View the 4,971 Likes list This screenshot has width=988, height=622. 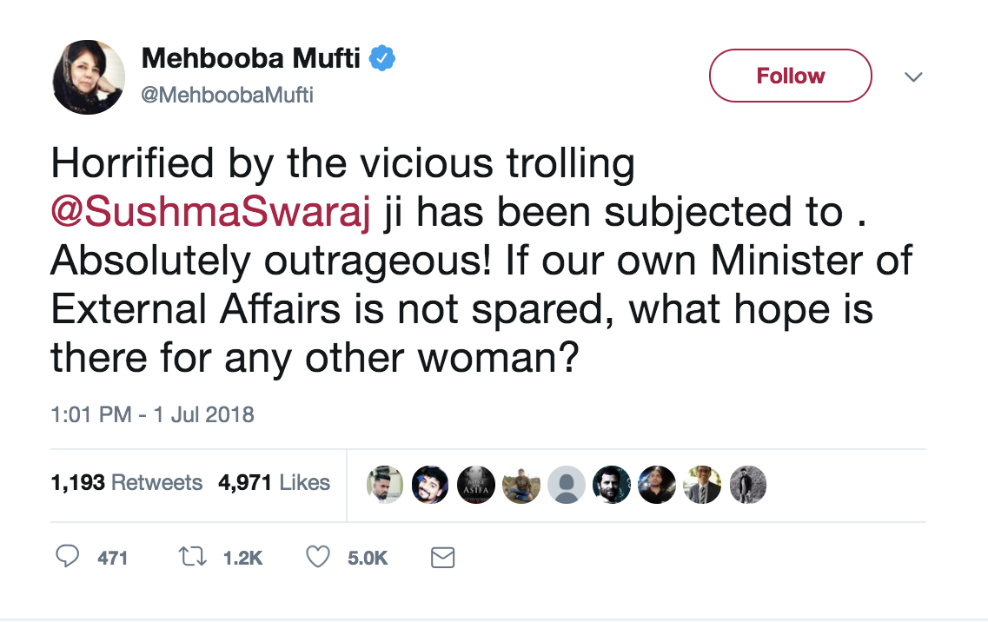click(275, 482)
